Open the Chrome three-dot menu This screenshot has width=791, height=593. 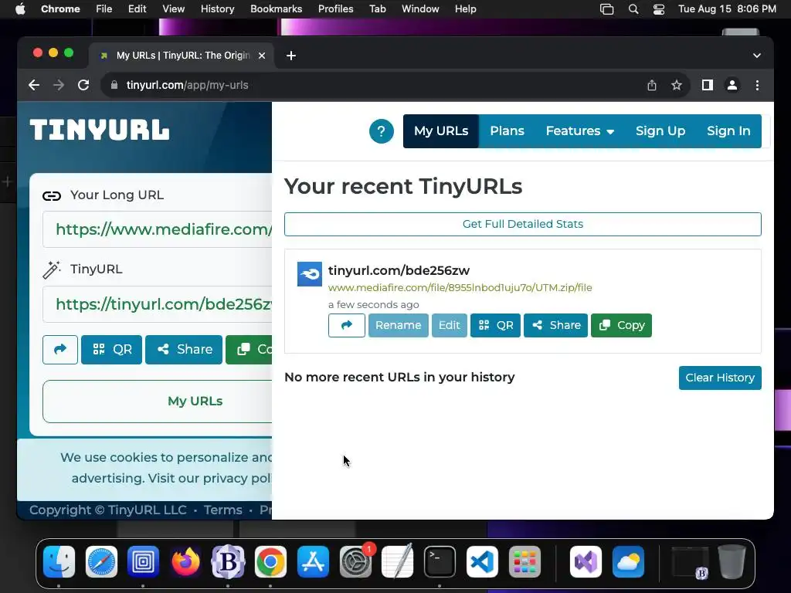click(757, 85)
